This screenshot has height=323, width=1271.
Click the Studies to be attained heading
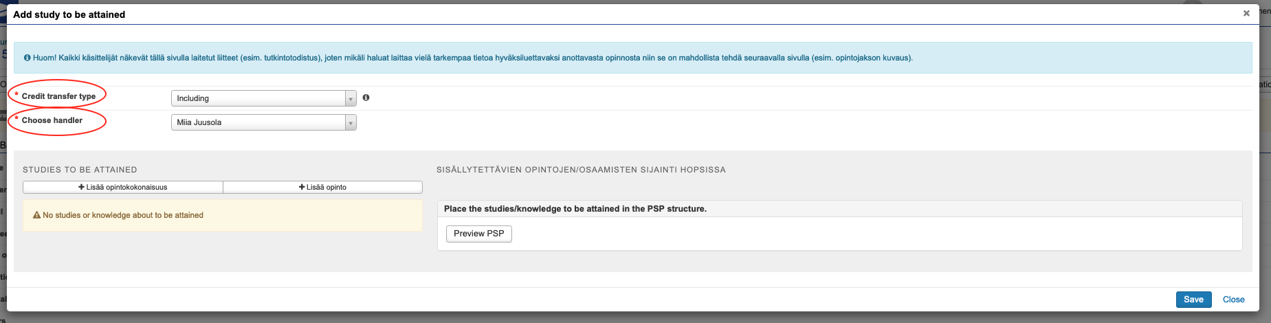(80, 170)
